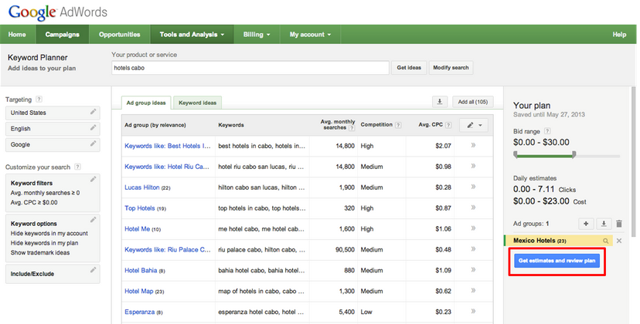Remove Mexico Hotels ad group X
Screen dimensions: 640x324
pos(619,241)
